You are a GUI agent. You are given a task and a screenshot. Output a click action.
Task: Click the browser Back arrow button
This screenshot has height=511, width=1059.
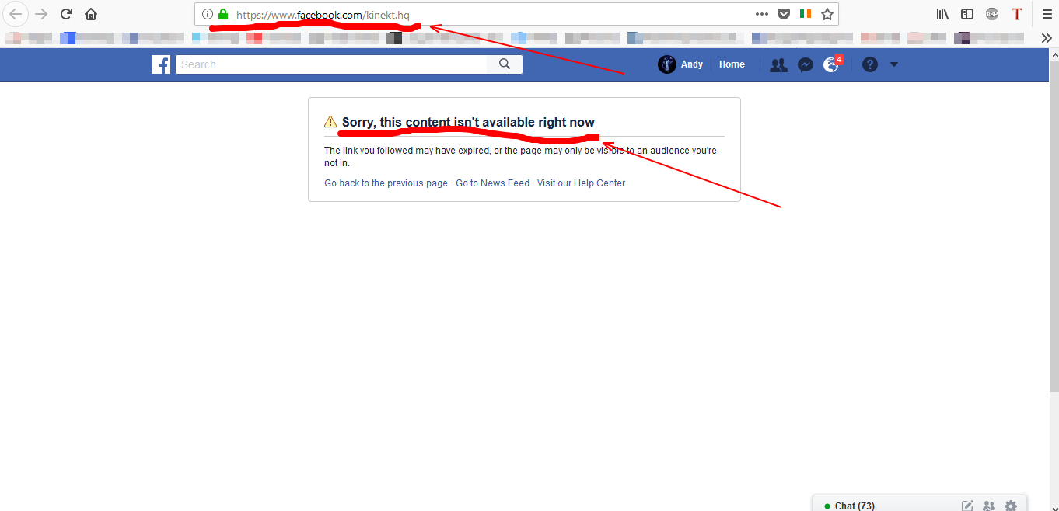click(x=16, y=14)
